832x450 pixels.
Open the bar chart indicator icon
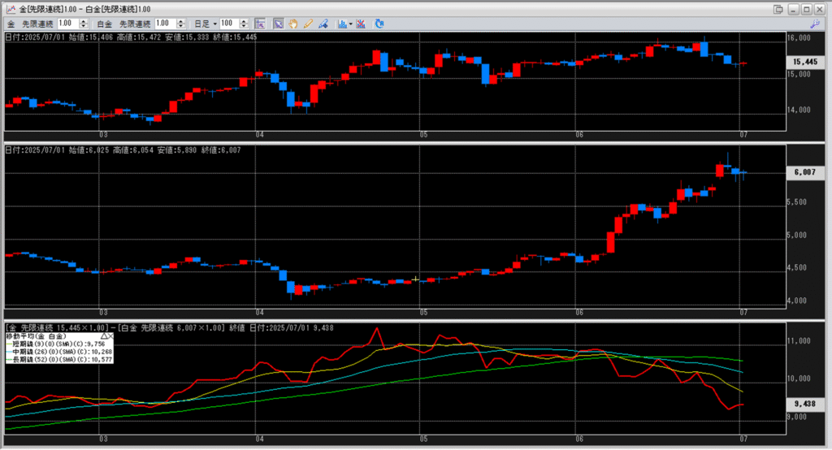[341, 24]
